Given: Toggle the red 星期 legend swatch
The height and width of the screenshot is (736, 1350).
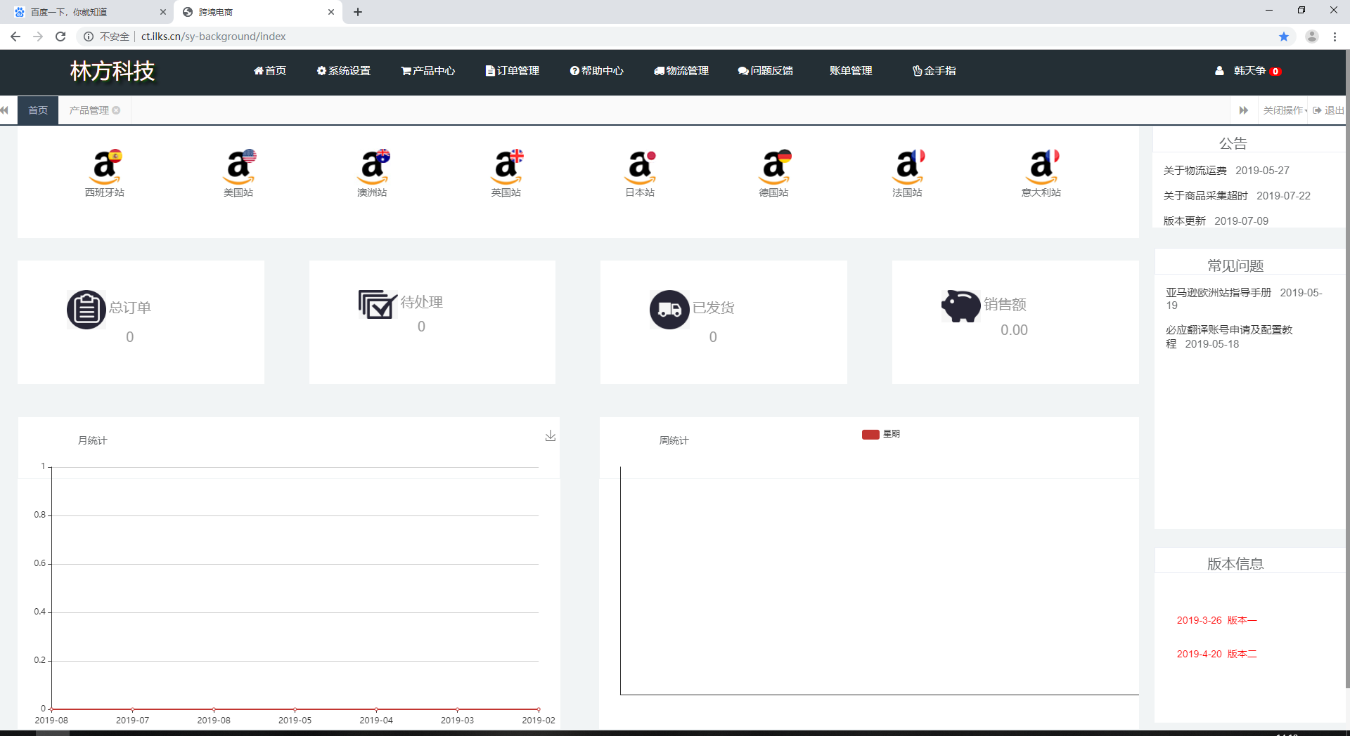Looking at the screenshot, I should 870,435.
